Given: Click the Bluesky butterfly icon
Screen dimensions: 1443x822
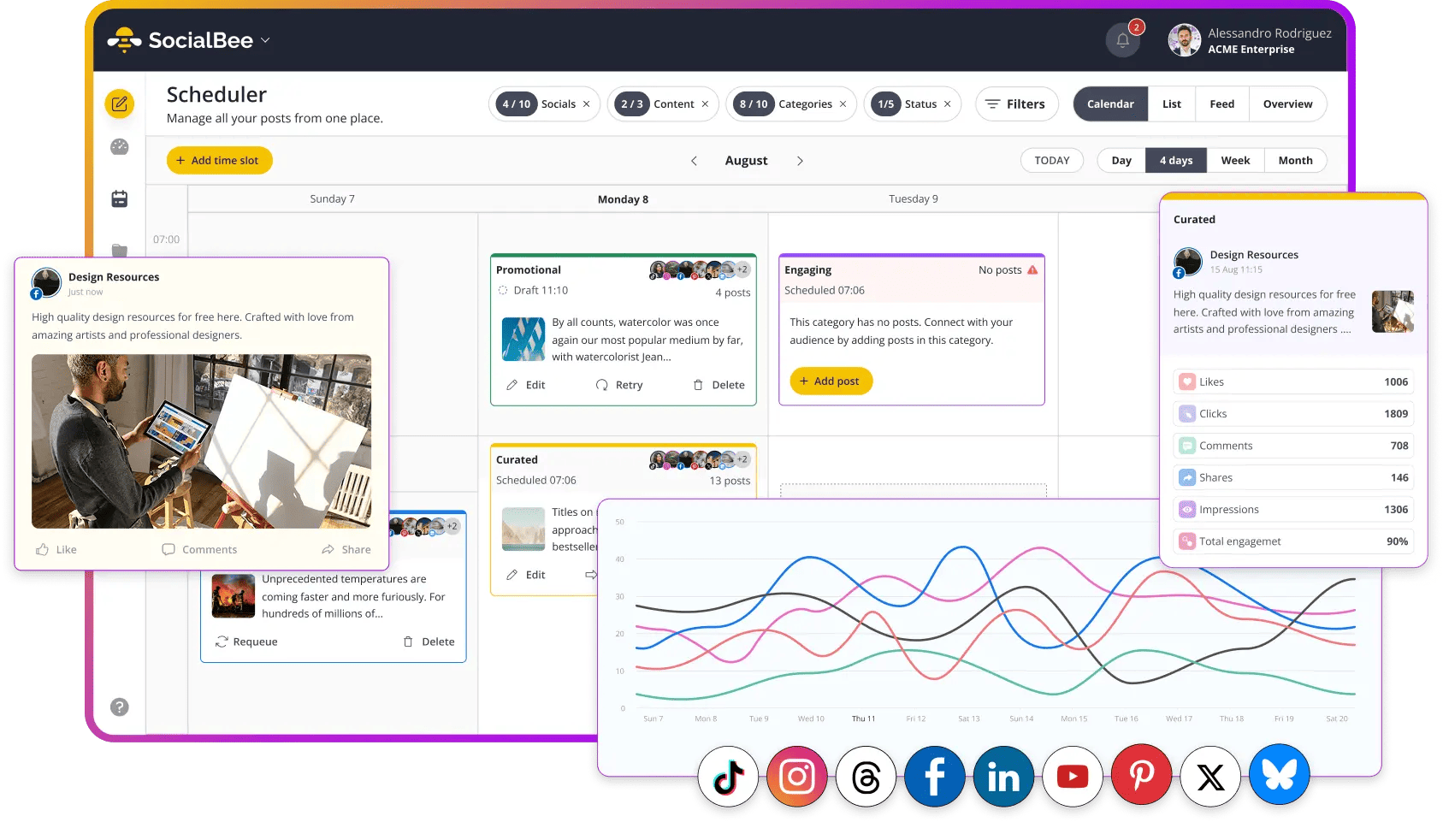Looking at the screenshot, I should 1280,775.
